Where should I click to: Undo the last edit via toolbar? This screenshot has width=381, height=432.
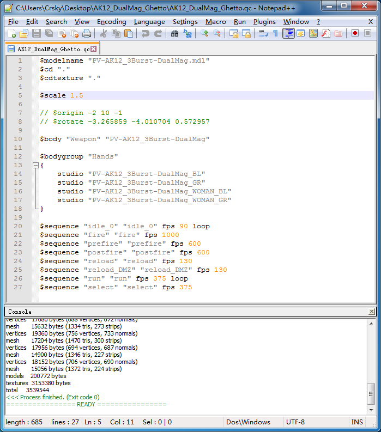145,34
